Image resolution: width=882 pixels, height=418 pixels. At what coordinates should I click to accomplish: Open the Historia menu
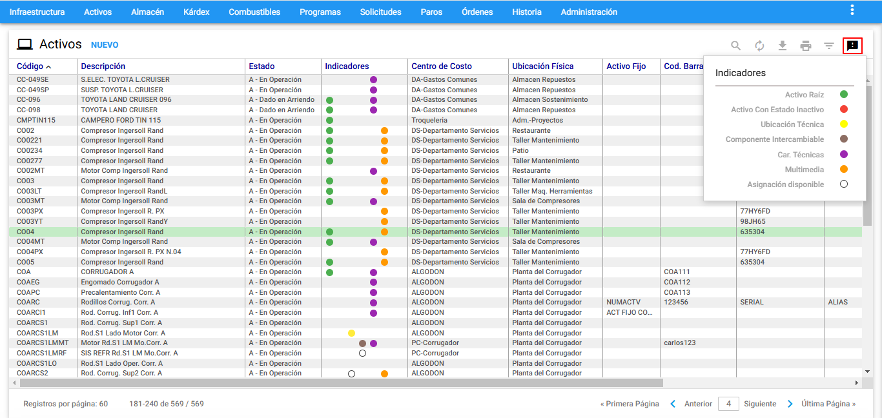(x=527, y=12)
